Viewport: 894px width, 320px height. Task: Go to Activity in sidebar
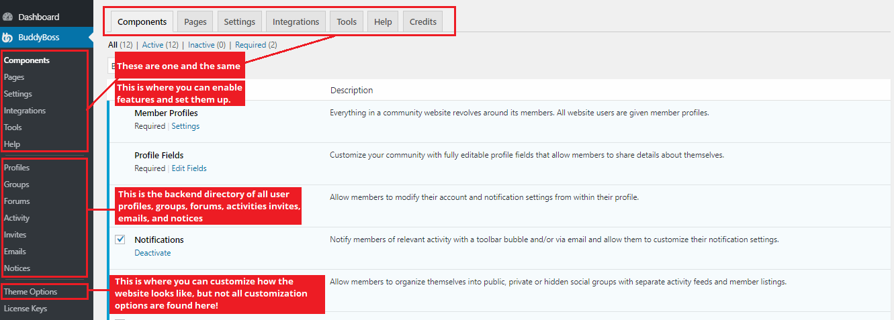pos(17,218)
